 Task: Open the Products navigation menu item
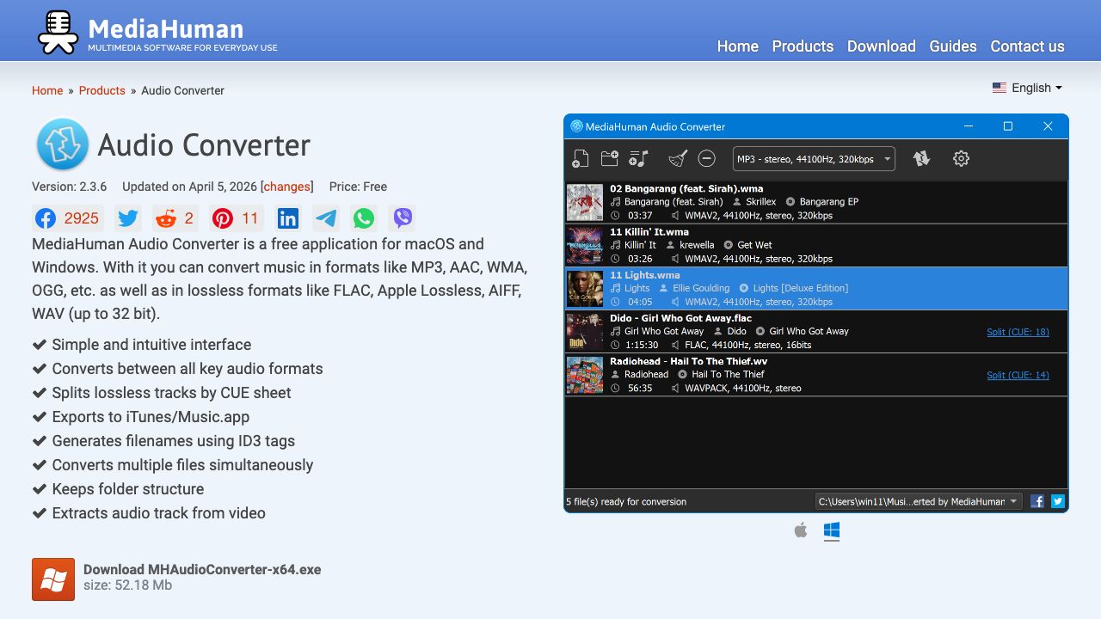[x=803, y=46]
